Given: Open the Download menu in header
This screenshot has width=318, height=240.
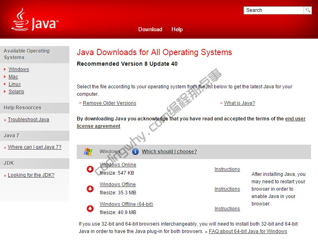Looking at the screenshot, I should (150, 29).
